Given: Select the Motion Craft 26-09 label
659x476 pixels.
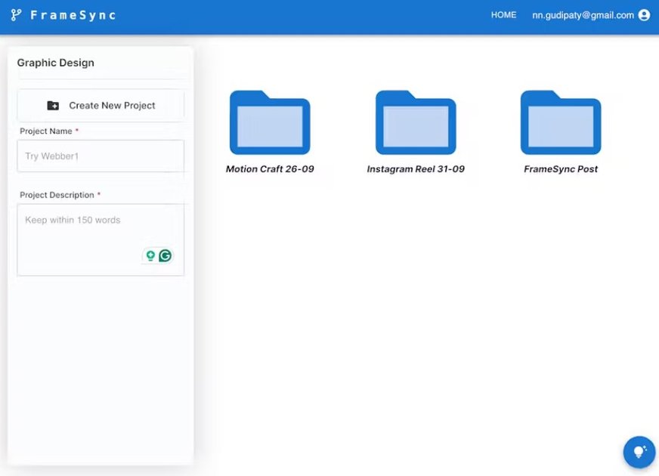Looking at the screenshot, I should 269,168.
